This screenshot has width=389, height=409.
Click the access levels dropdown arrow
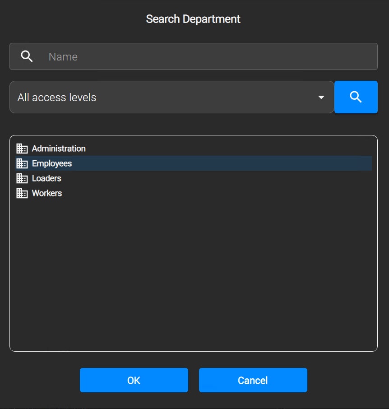(321, 98)
